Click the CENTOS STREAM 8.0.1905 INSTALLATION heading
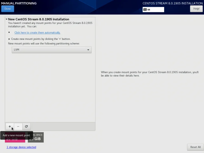Image resolution: width=204 pixels, height=153 pixels. [172, 3]
